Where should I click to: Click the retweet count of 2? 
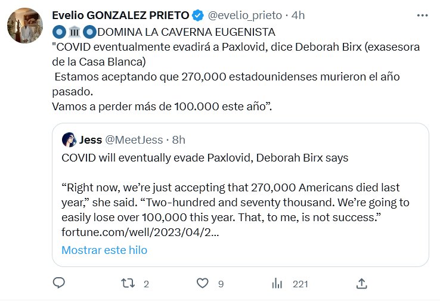146,284
